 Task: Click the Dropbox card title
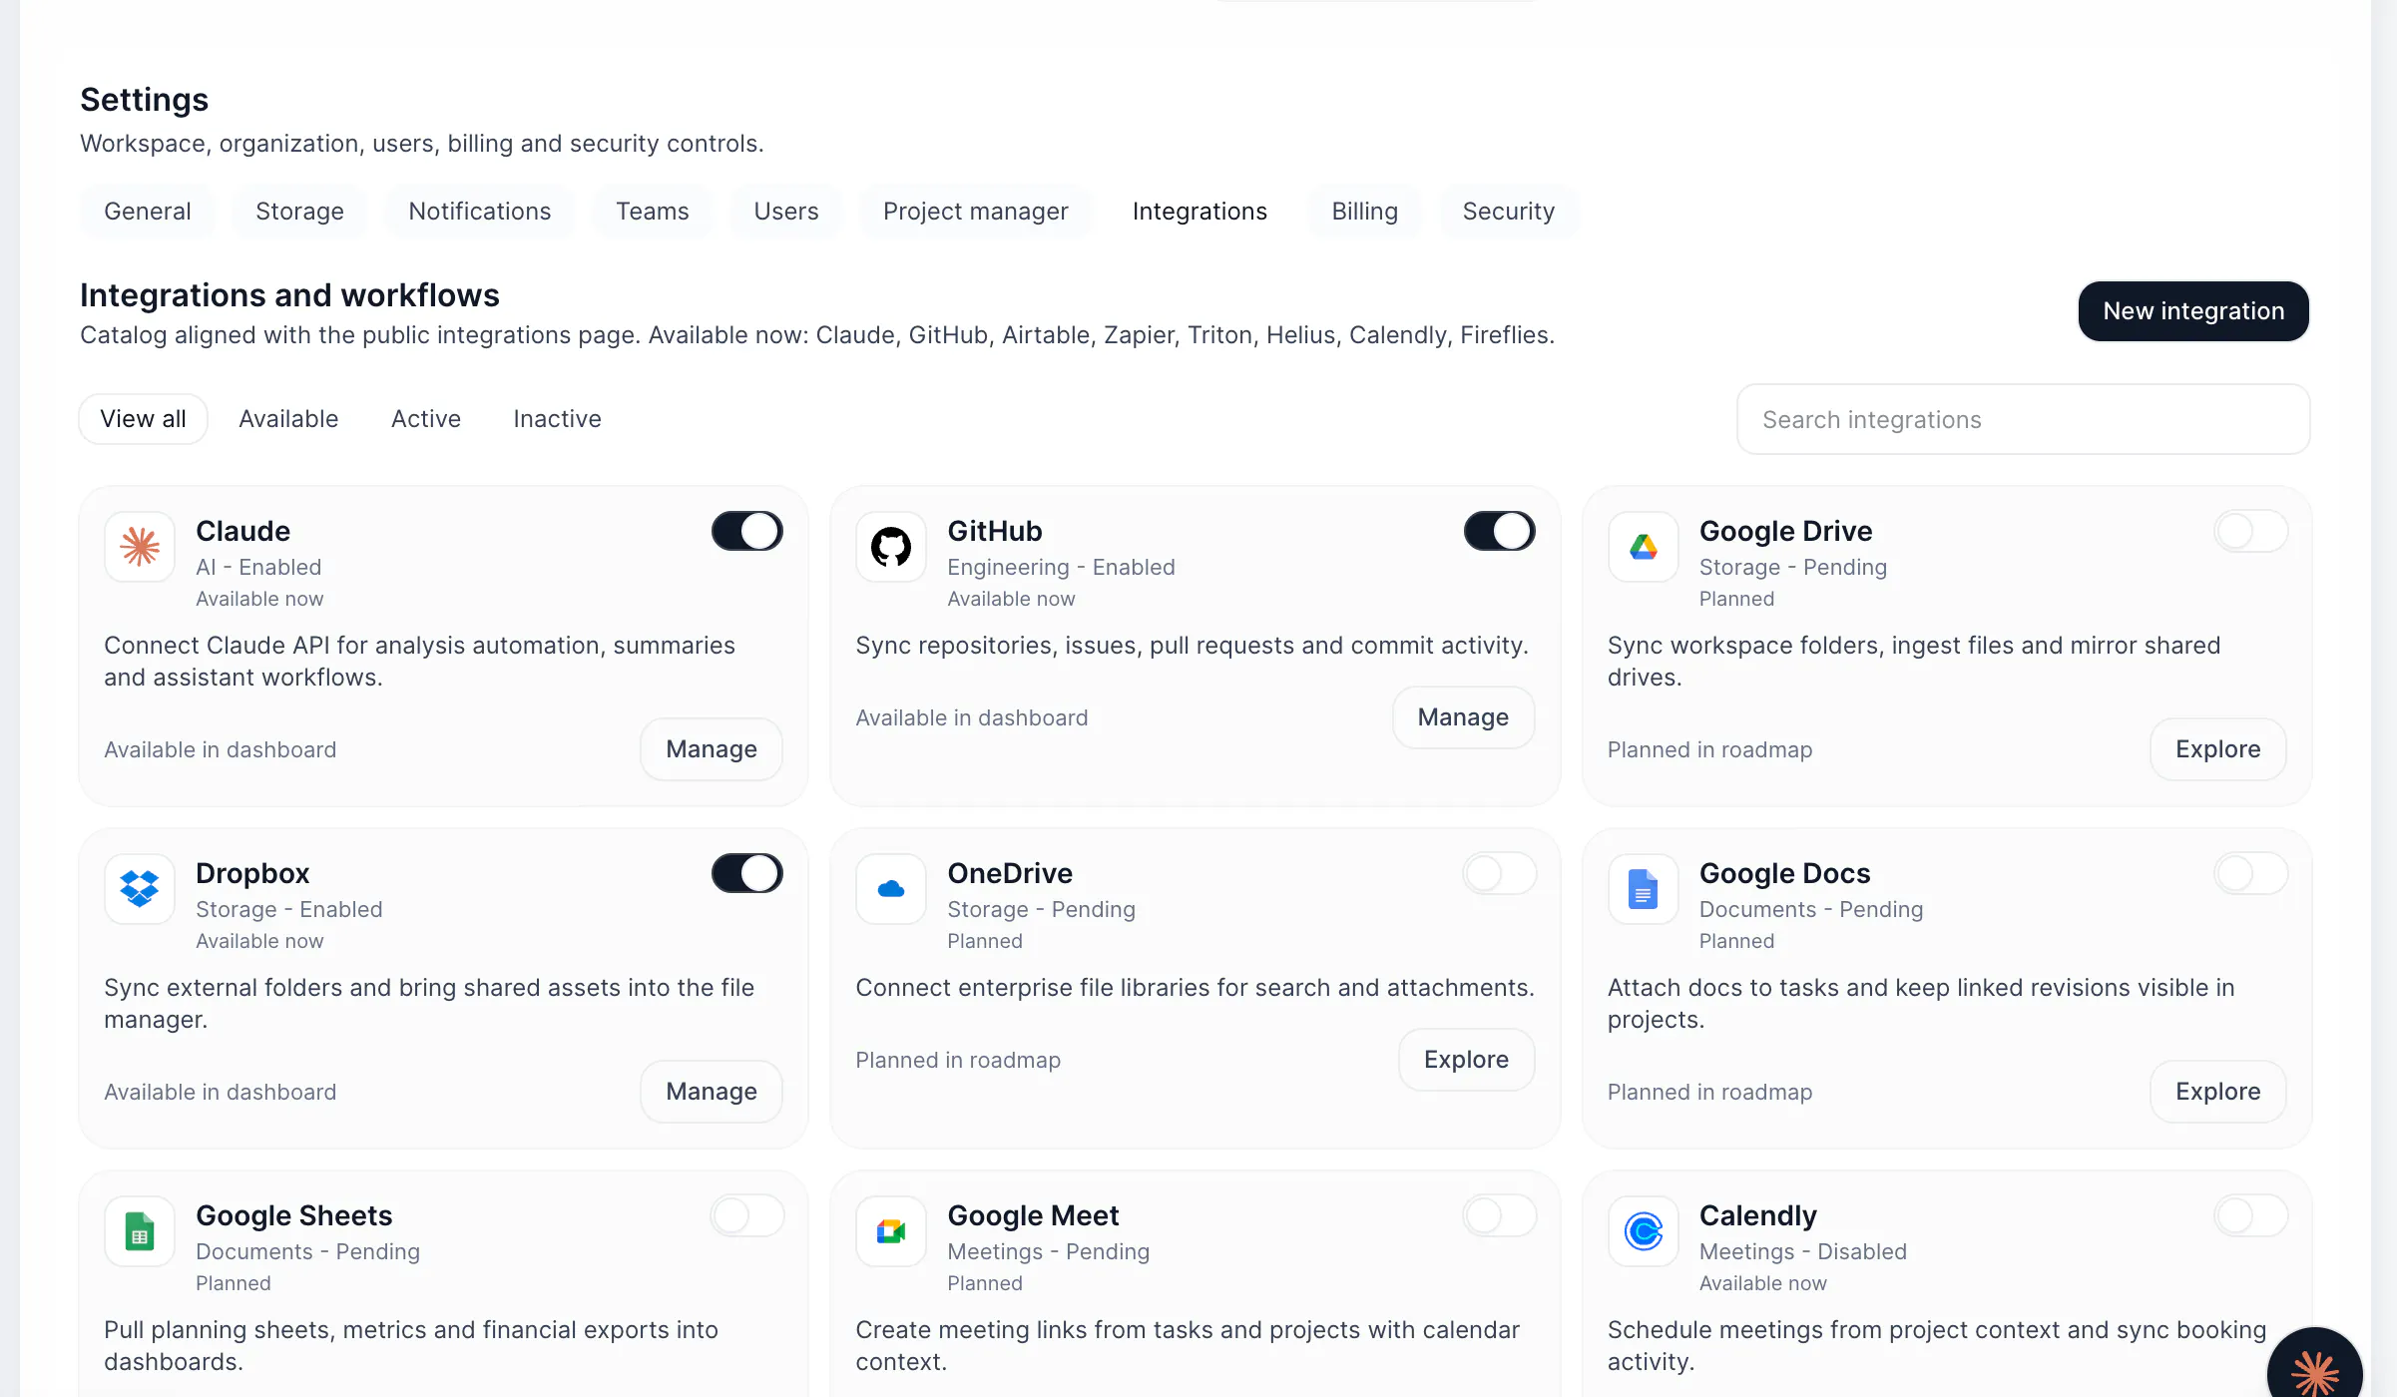(x=252, y=873)
